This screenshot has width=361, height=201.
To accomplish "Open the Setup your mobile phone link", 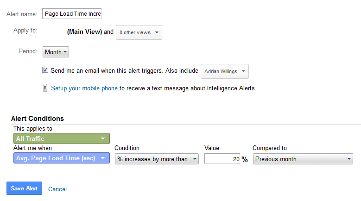I will click(84, 88).
